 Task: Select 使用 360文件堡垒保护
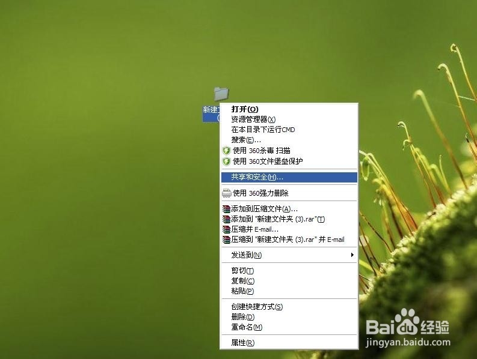click(289, 161)
